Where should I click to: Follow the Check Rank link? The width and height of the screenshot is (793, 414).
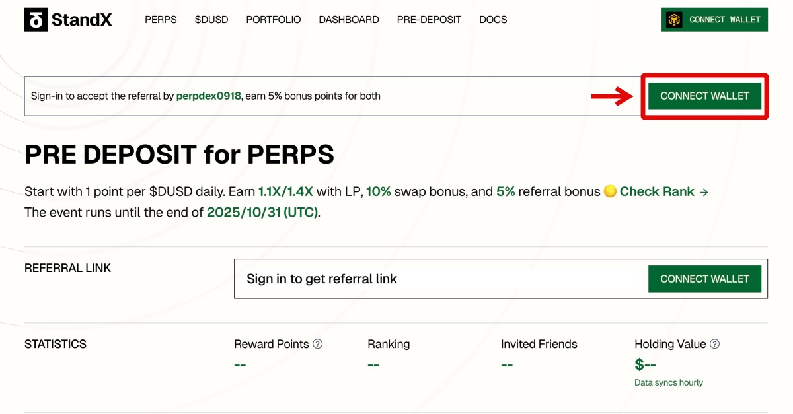point(656,192)
